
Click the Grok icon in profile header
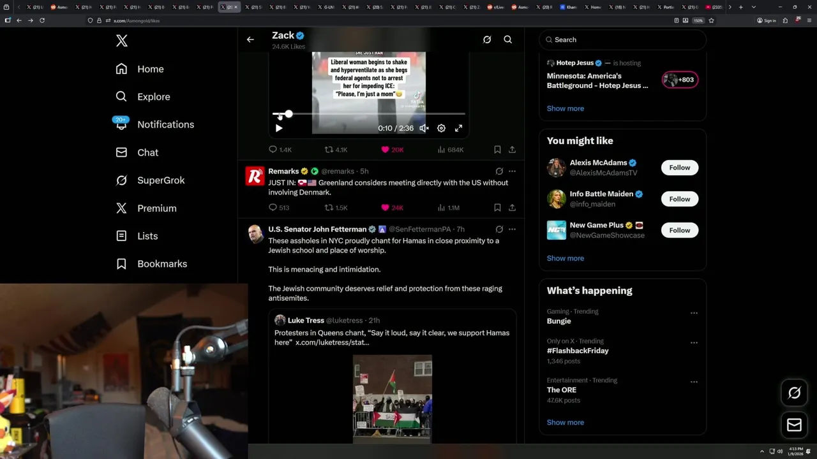click(487, 40)
